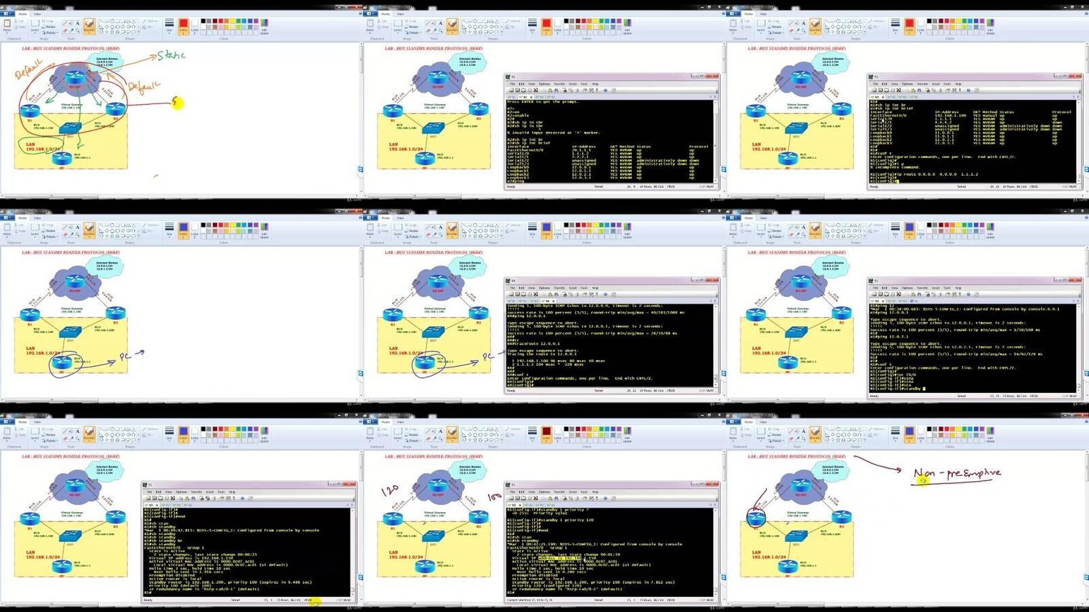Click green handwritten 'Static' text
The image size is (1089, 612).
coord(172,55)
